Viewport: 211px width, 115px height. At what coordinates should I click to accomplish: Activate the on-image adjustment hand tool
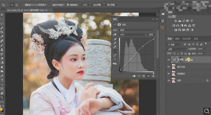point(115,35)
